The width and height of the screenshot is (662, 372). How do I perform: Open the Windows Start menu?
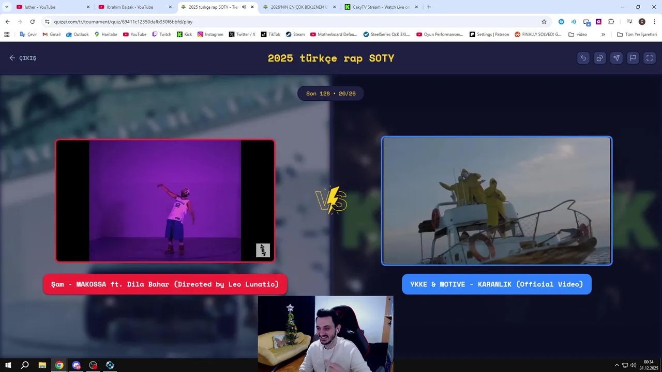click(x=8, y=365)
